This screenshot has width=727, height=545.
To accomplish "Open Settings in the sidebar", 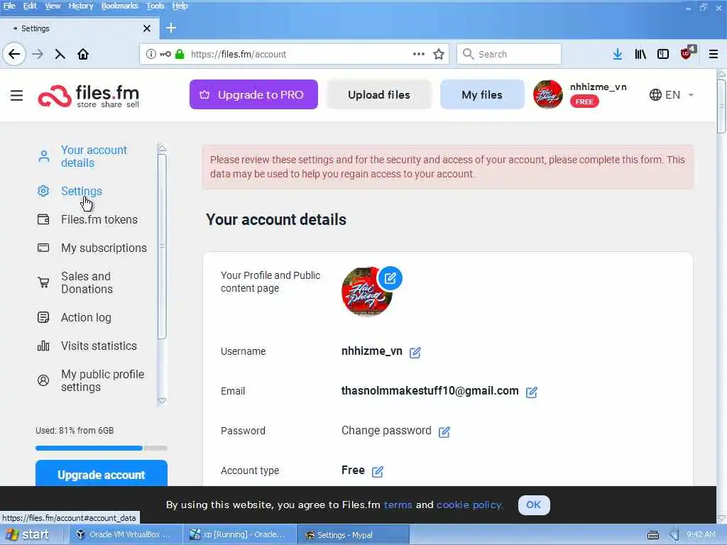I will [81, 191].
